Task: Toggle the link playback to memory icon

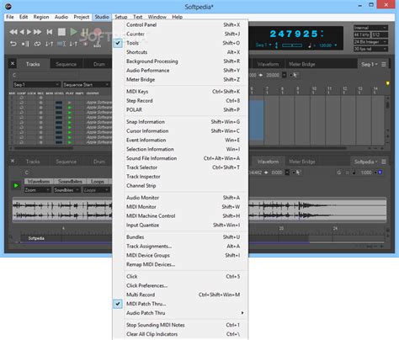Action: coord(49,44)
